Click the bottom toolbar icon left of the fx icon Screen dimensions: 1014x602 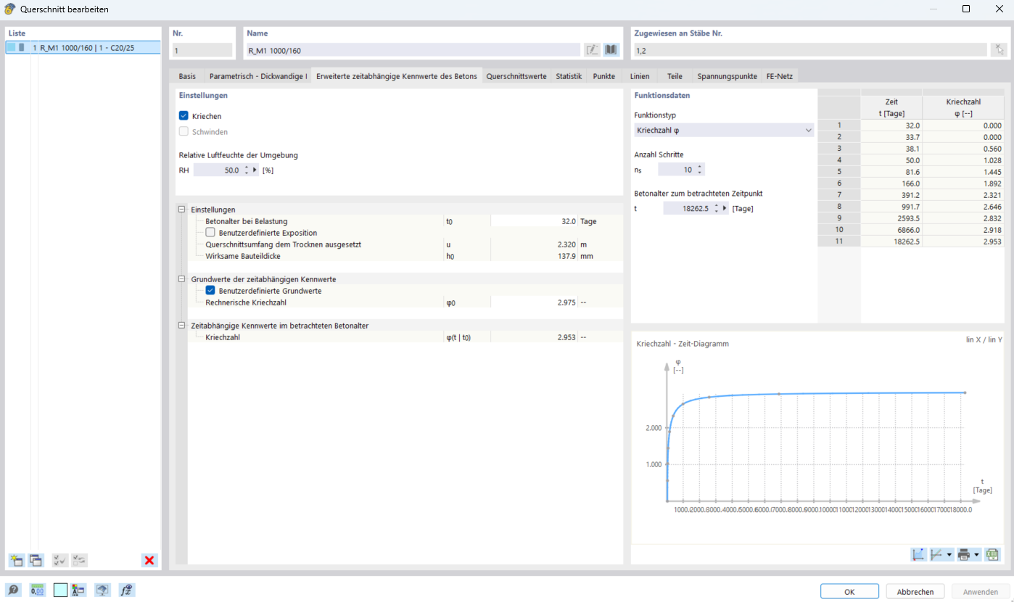(x=102, y=590)
